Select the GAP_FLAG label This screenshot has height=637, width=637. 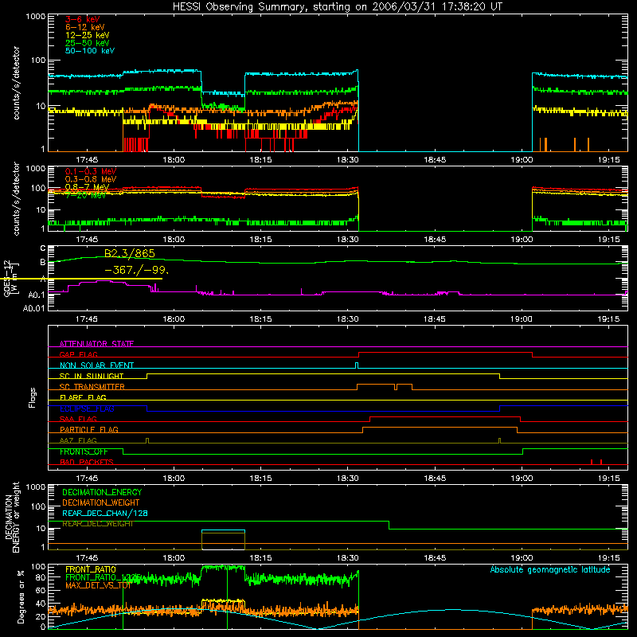click(x=78, y=354)
